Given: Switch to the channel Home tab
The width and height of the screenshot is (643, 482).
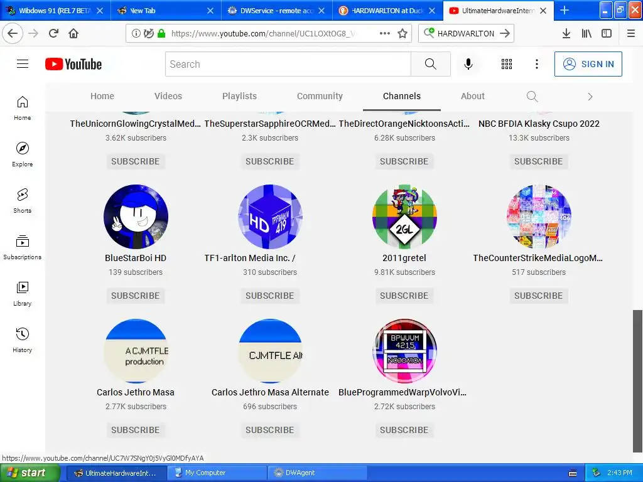Looking at the screenshot, I should [x=102, y=96].
